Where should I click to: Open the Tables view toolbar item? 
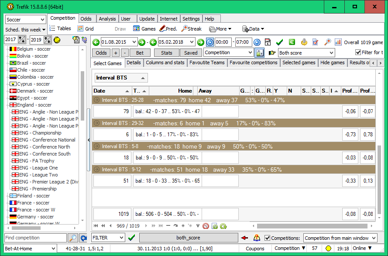(60, 28)
